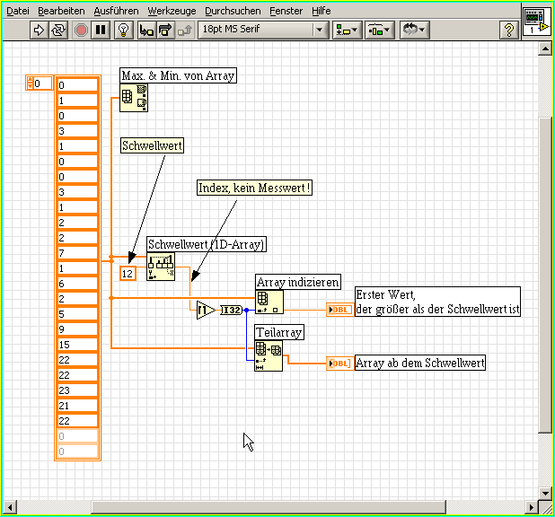555x517 pixels.
Task: Open the Durchsuchen menu
Action: coord(233,11)
